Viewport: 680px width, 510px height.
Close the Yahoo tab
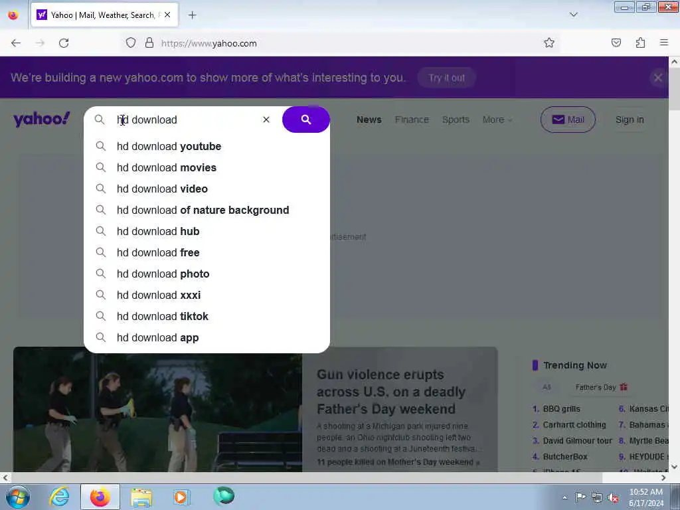167,15
